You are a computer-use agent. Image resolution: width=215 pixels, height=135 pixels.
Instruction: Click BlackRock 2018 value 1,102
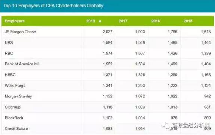click(x=108, y=118)
